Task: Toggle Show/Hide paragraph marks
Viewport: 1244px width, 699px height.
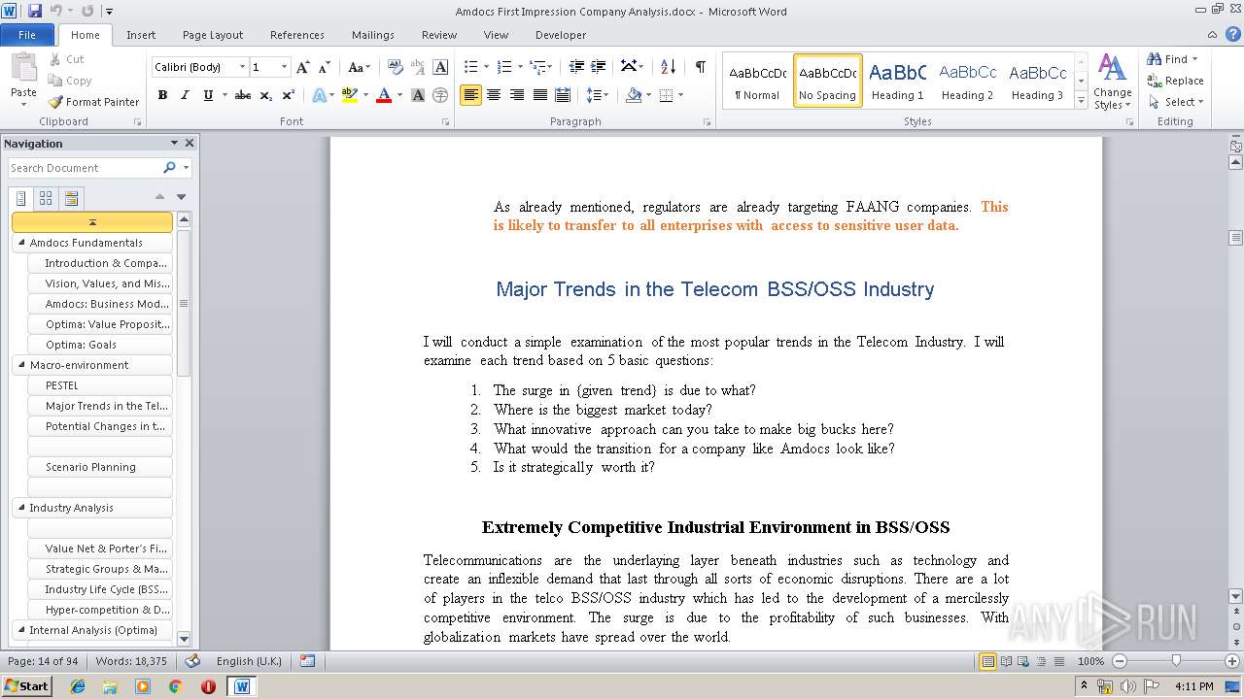Action: [x=700, y=67]
